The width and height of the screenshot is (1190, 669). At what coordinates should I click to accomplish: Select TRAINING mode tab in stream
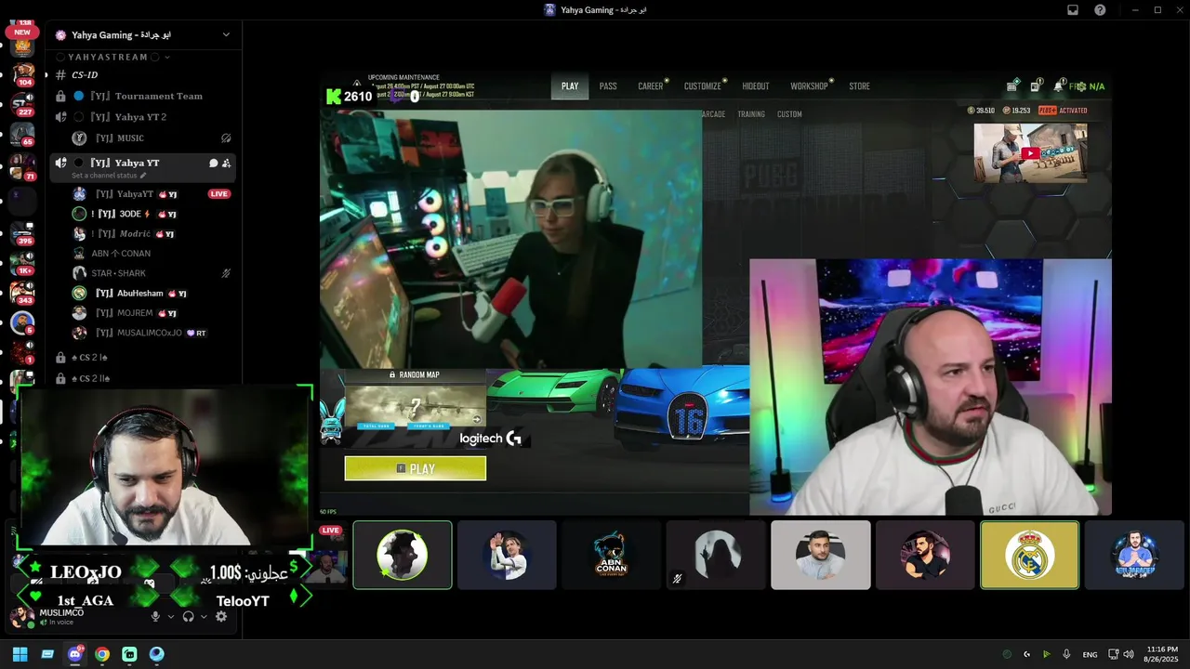click(751, 114)
